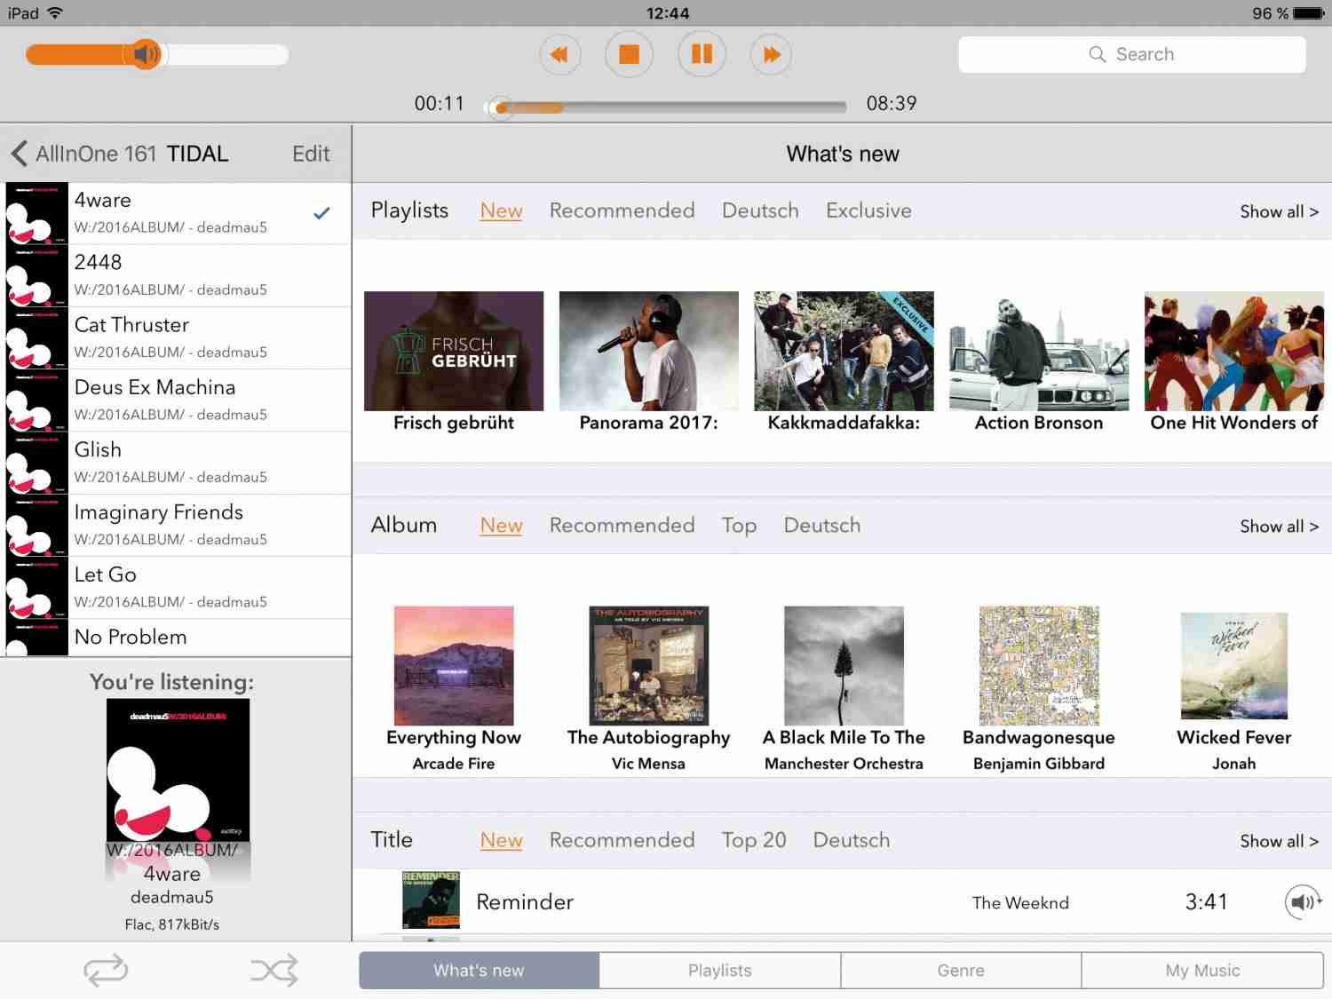
Task: Select the New filter under Playlists
Action: (x=502, y=210)
